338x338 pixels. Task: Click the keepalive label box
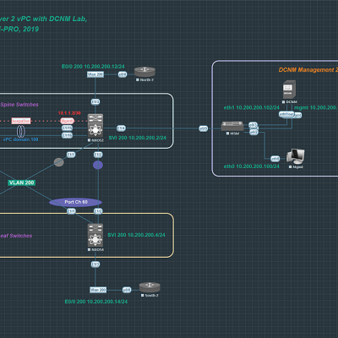21,121
